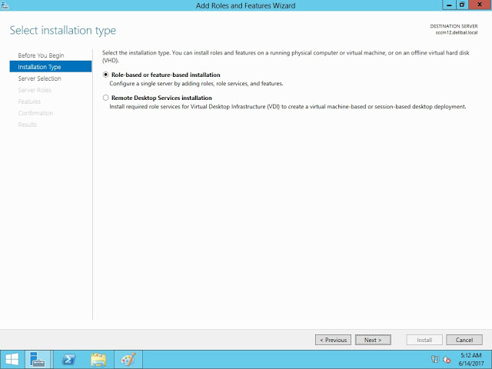This screenshot has height=369, width=492.
Task: Open the Windows Start button
Action: click(12, 359)
